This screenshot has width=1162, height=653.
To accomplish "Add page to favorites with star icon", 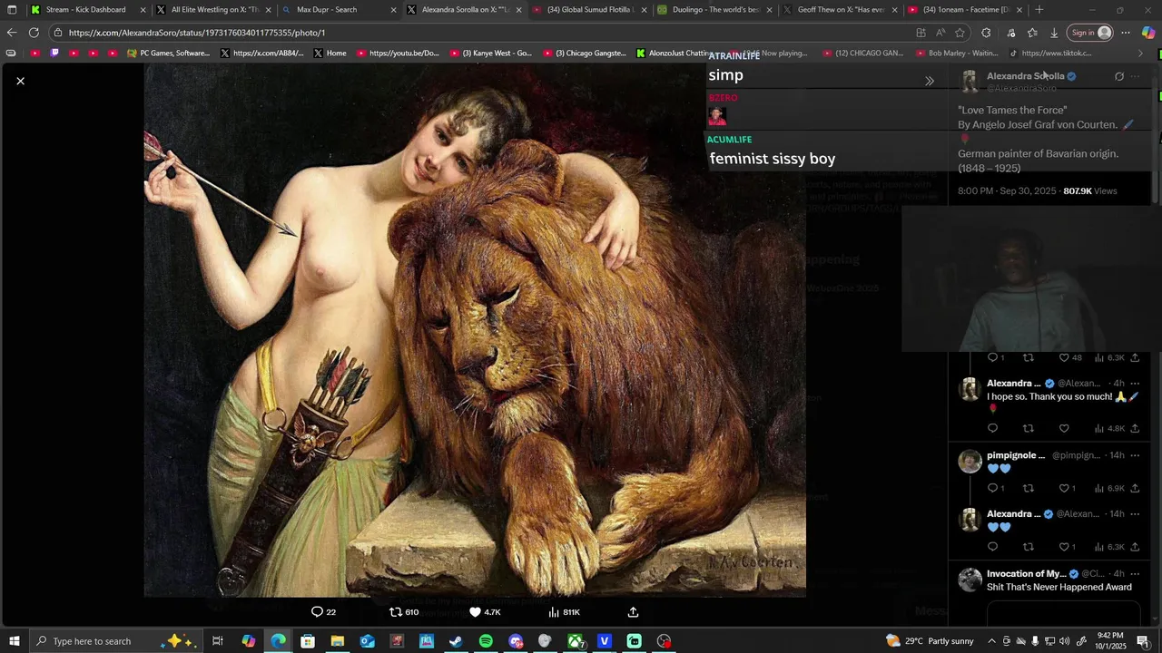I will tap(960, 33).
